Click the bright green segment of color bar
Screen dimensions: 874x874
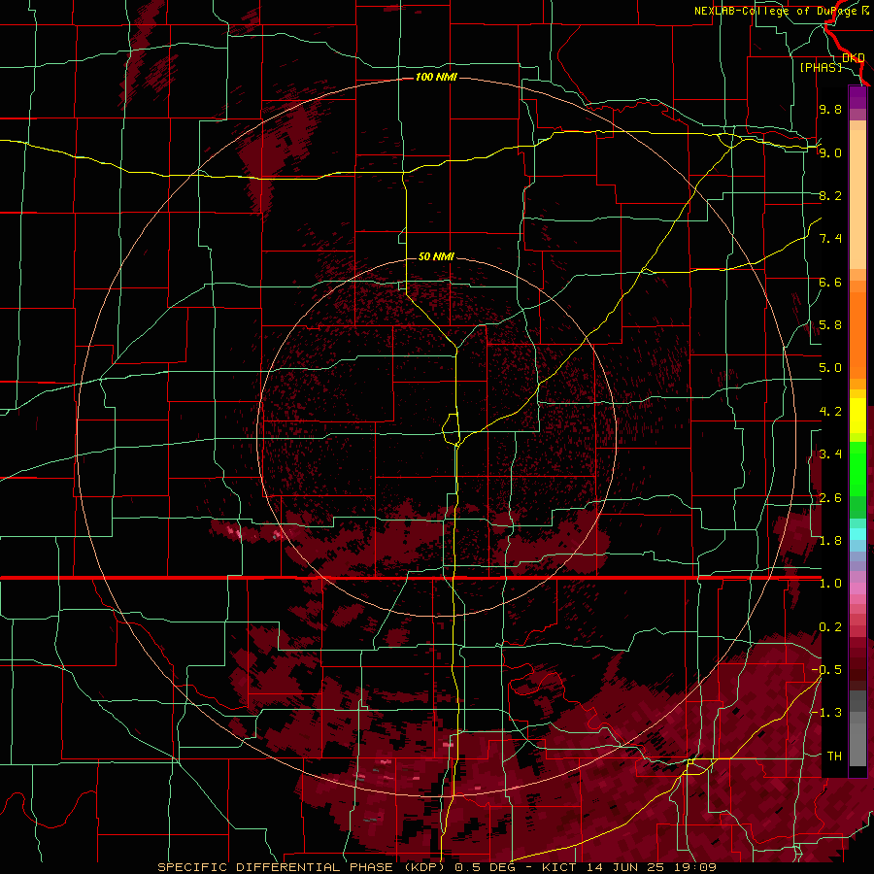coord(857,469)
